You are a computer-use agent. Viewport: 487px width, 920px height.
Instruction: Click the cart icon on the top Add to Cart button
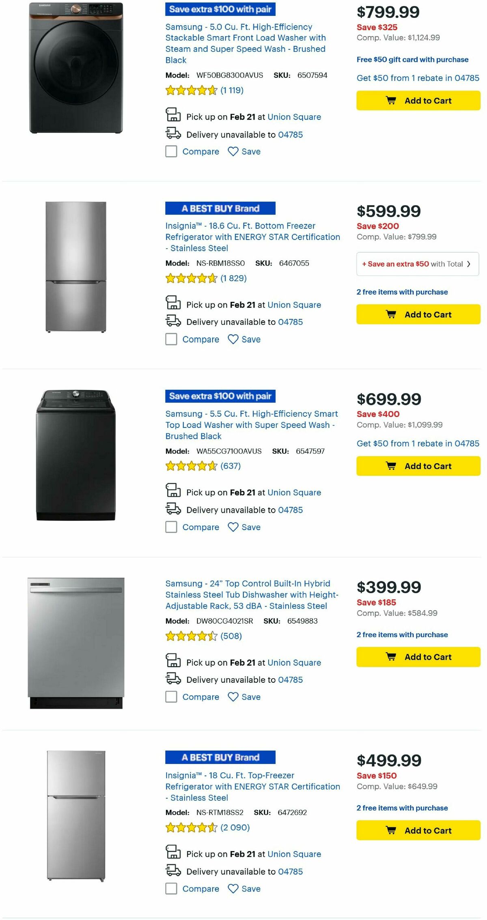[391, 101]
